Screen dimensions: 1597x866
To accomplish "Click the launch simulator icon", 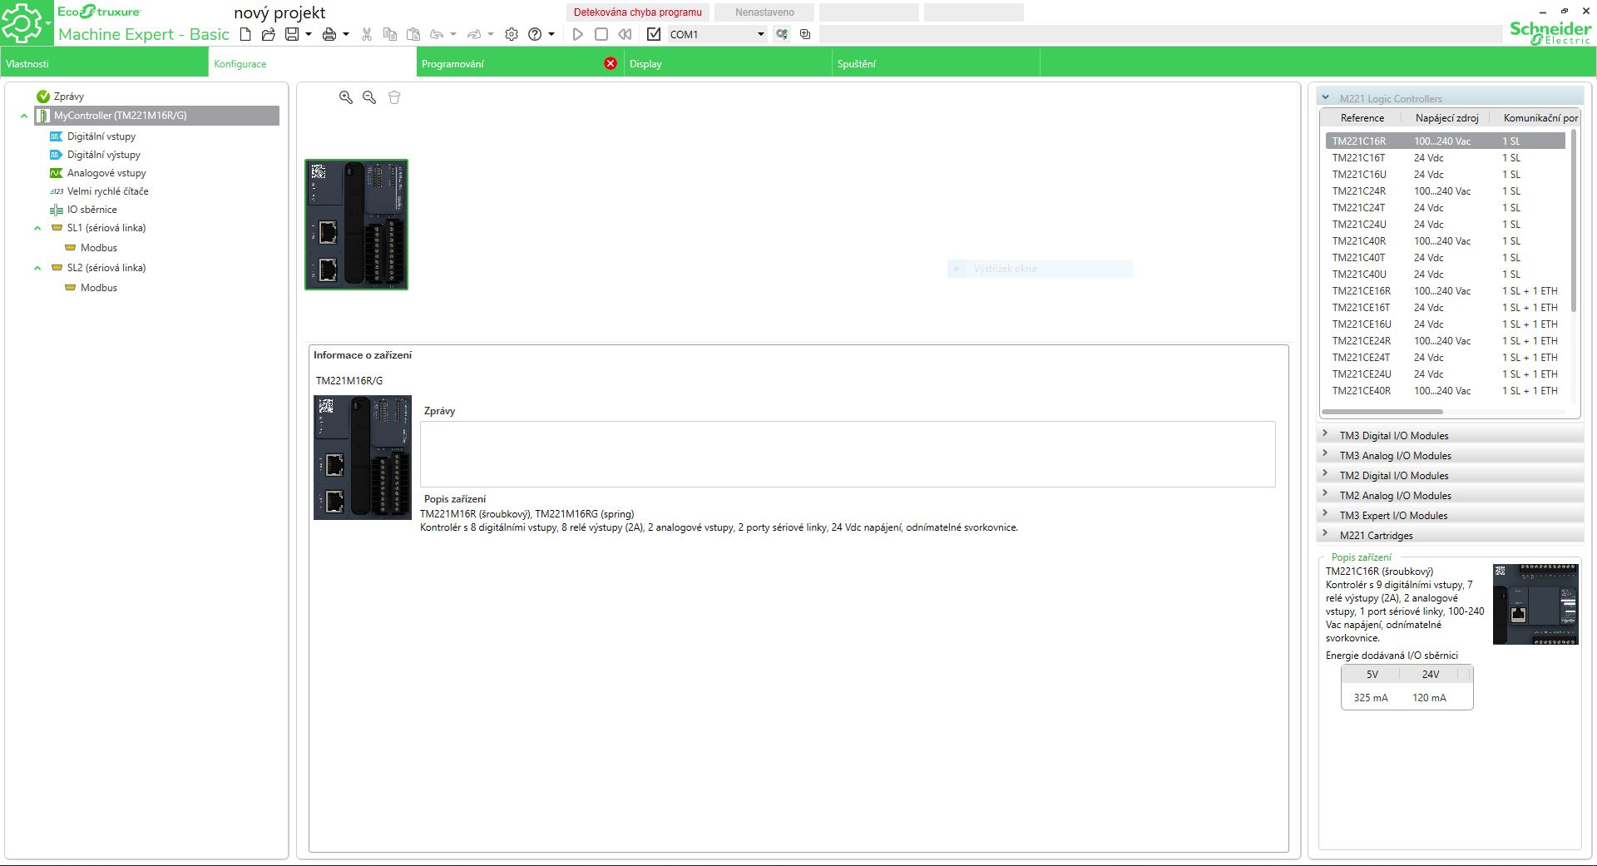I will tap(805, 34).
